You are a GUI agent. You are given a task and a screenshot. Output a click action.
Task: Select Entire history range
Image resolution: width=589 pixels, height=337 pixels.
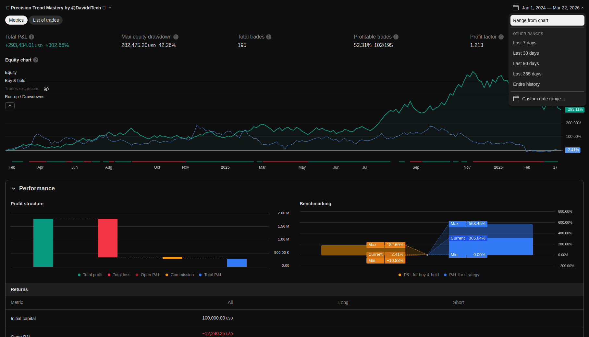(x=526, y=84)
